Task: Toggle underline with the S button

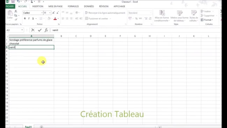Action: click(33, 19)
